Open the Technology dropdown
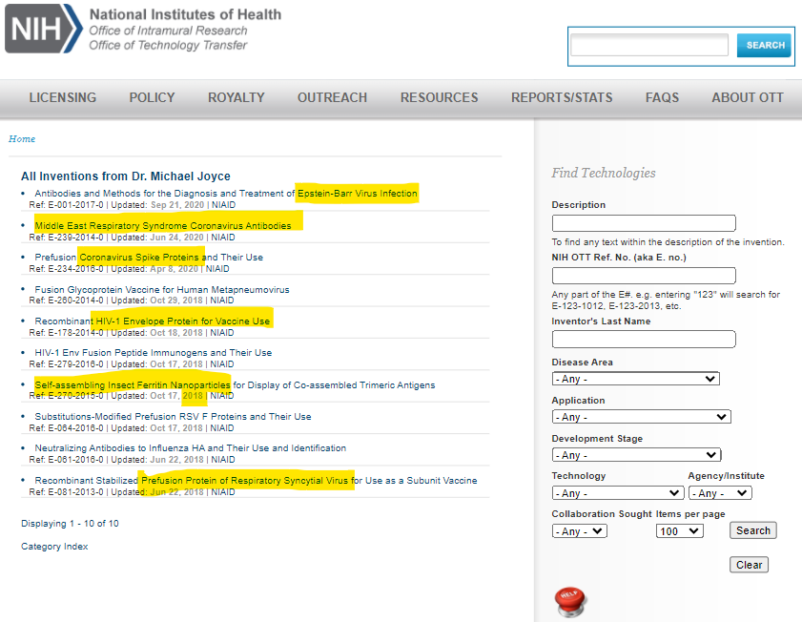The height and width of the screenshot is (622, 802). click(618, 493)
